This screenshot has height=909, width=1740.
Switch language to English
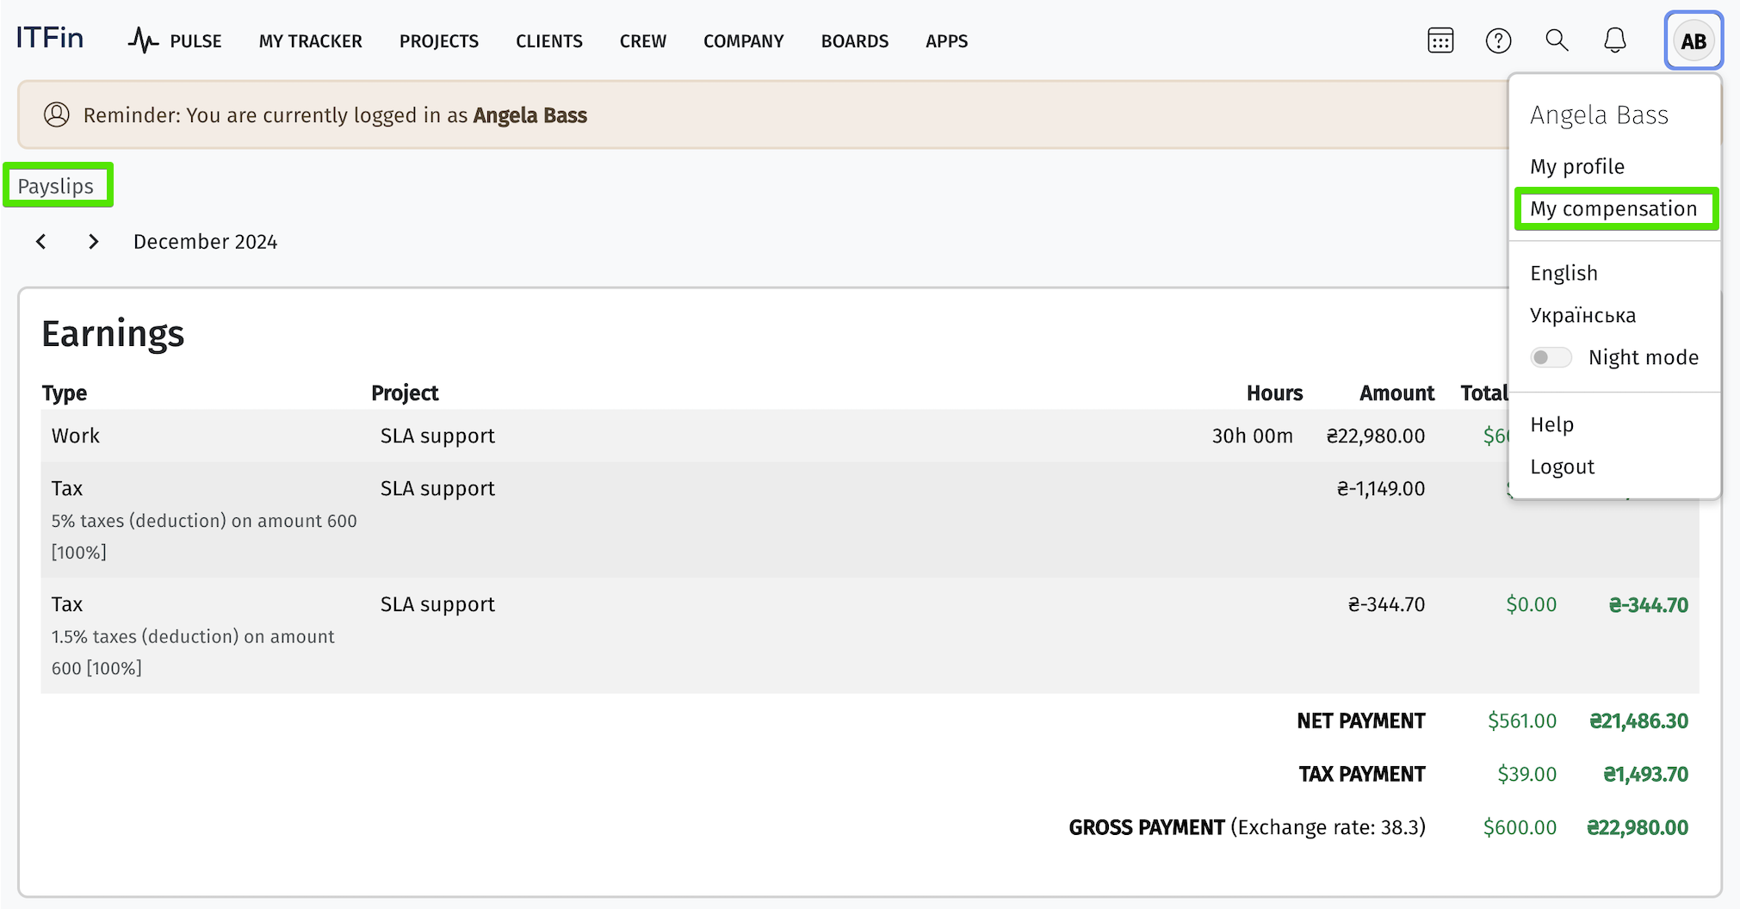pos(1564,273)
